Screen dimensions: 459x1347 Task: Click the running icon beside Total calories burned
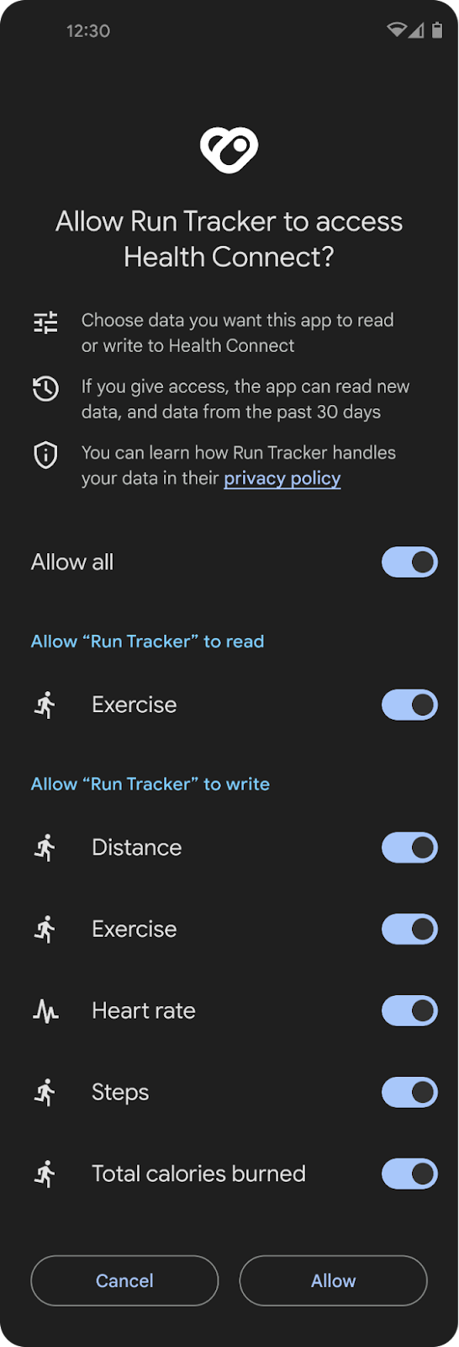click(45, 1174)
